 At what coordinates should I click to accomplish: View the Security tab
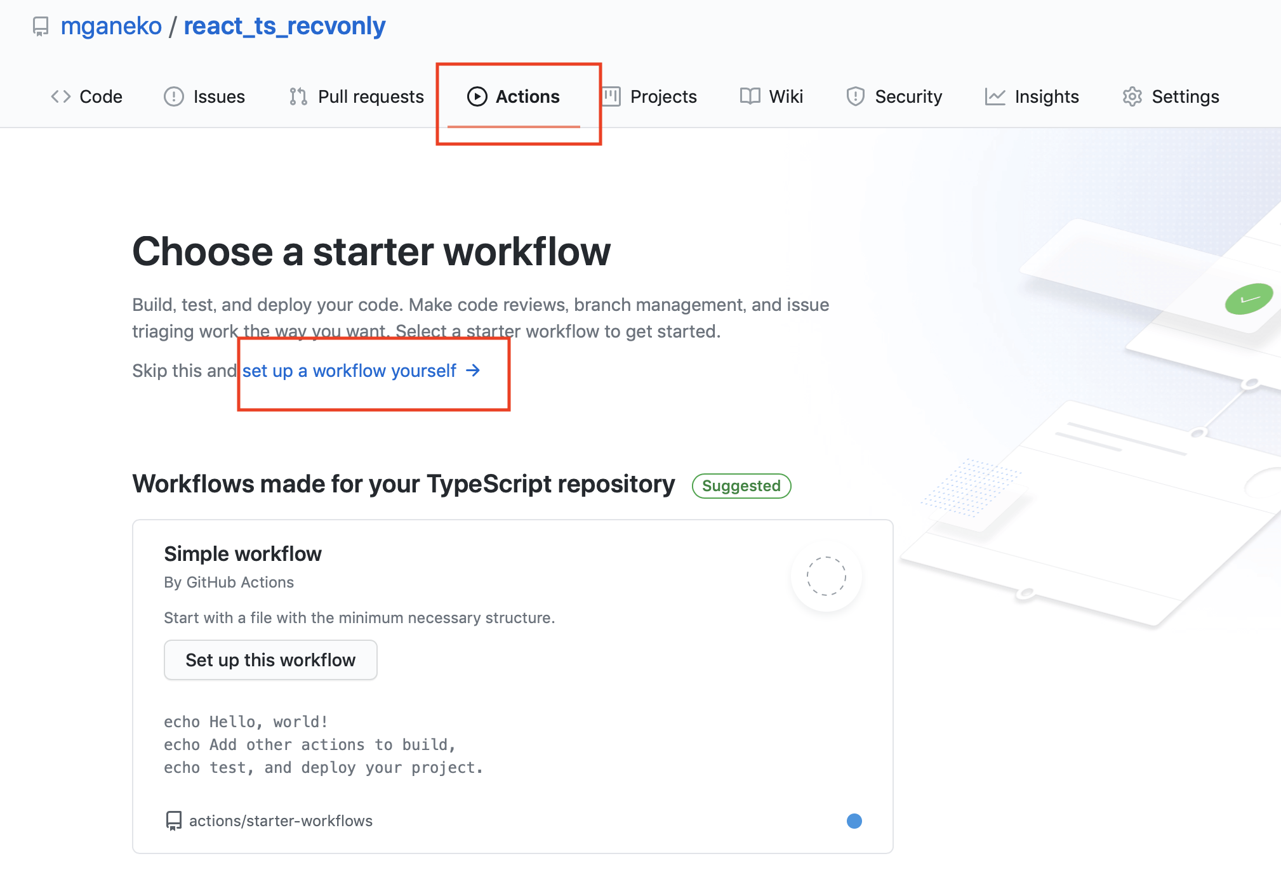tap(894, 96)
